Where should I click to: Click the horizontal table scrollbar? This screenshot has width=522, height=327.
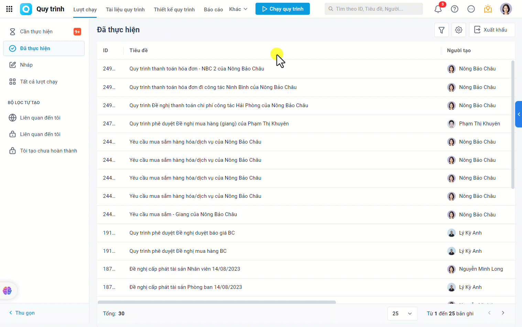click(217, 302)
